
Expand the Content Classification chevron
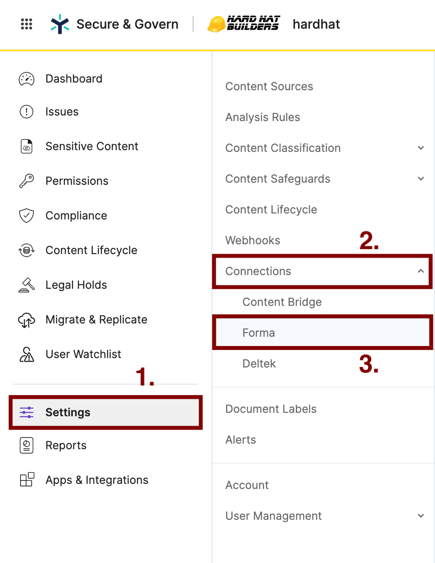click(421, 148)
